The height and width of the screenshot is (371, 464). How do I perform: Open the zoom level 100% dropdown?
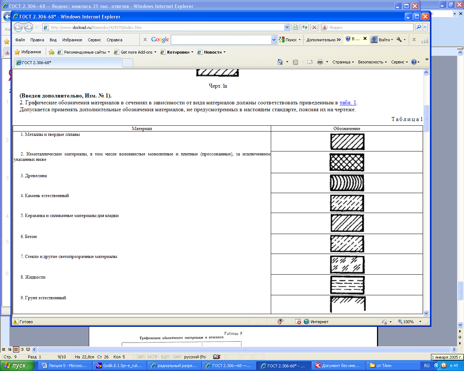point(420,322)
